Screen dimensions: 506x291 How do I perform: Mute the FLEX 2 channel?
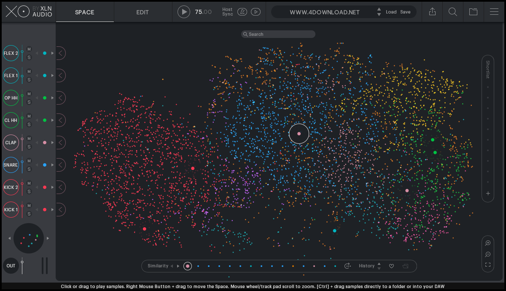[x=29, y=49]
